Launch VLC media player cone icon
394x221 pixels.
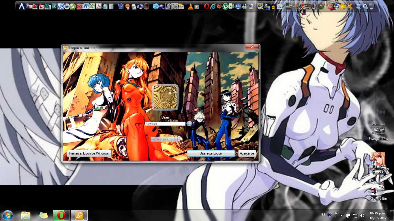click(191, 6)
